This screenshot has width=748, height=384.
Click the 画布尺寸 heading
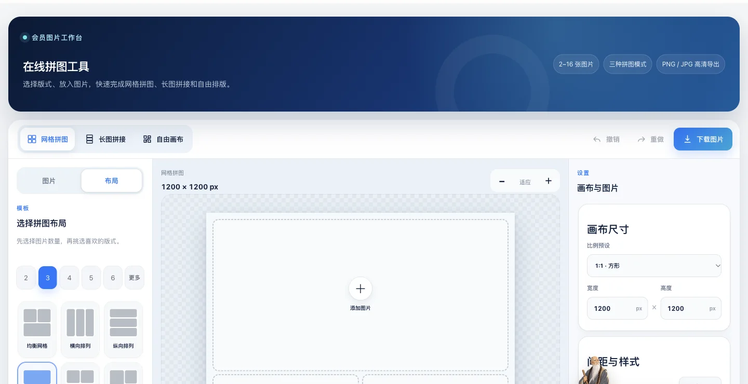pyautogui.click(x=608, y=229)
